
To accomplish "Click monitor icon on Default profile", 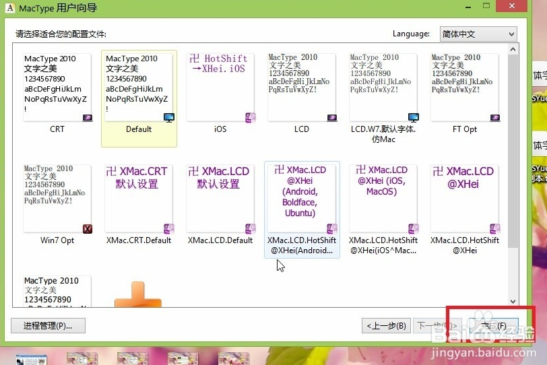I will pos(169,117).
